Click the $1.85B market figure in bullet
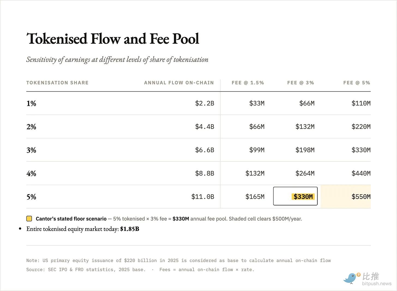 click(130, 229)
